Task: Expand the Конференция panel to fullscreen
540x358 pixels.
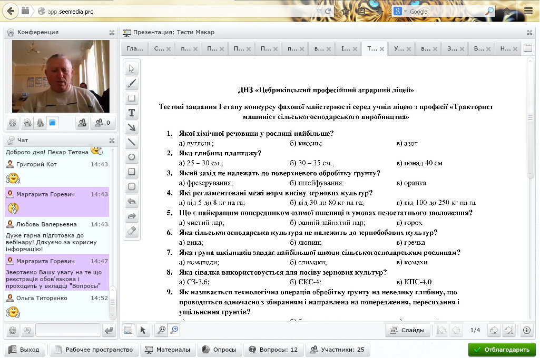Action: click(x=112, y=32)
